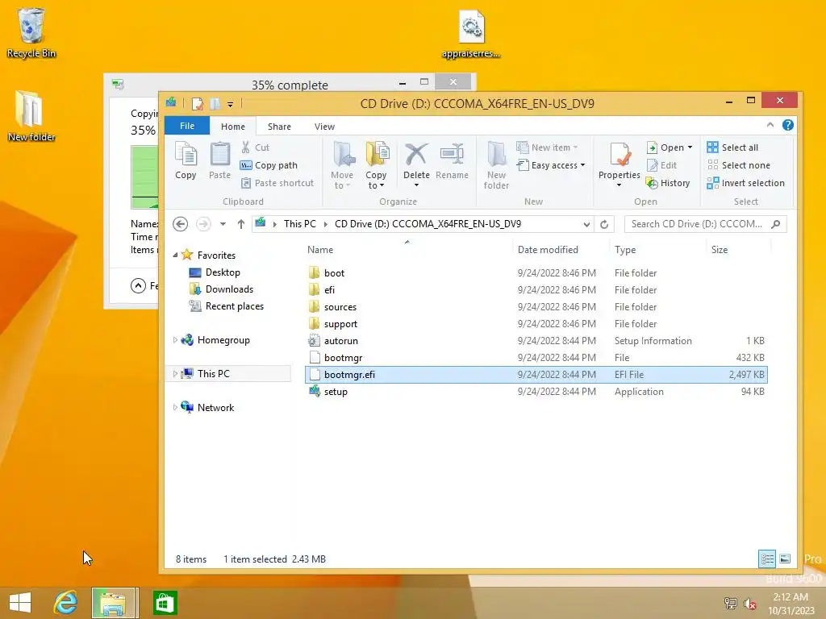
Task: Click the Properties icon
Action: pyautogui.click(x=619, y=155)
